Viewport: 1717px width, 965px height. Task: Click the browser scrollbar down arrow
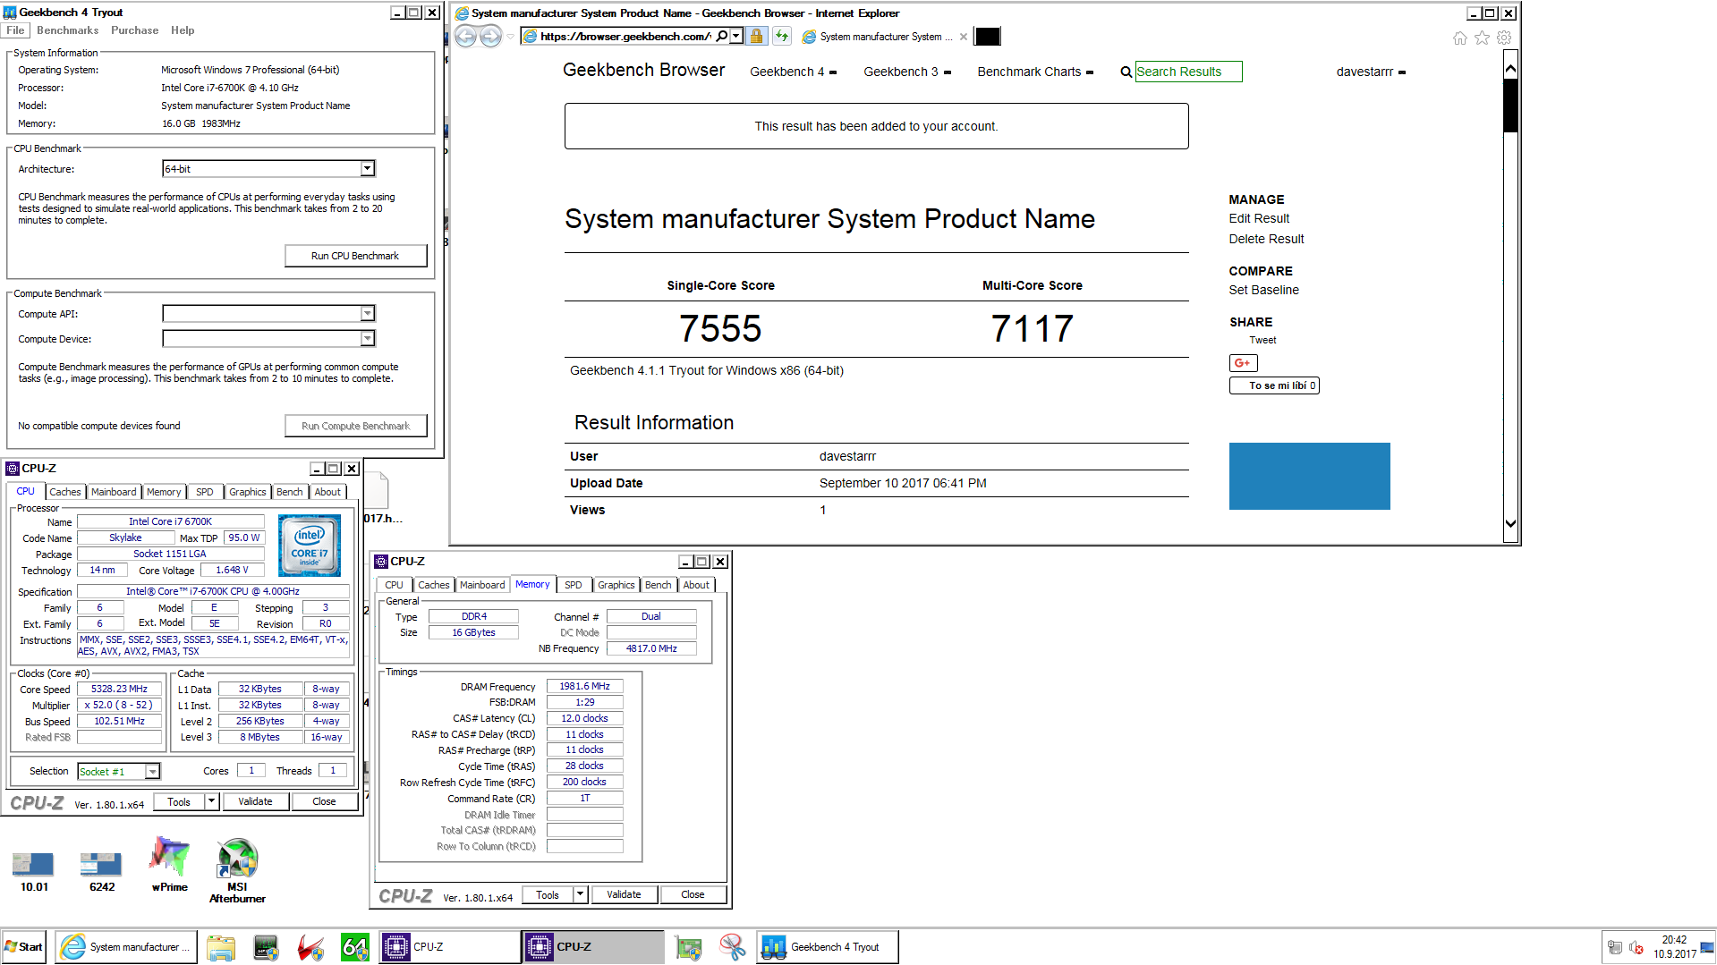1510,524
